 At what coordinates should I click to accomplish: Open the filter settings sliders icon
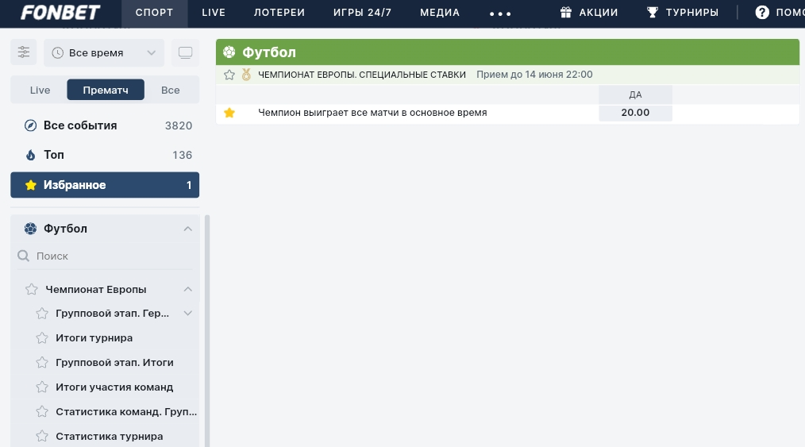tap(24, 52)
